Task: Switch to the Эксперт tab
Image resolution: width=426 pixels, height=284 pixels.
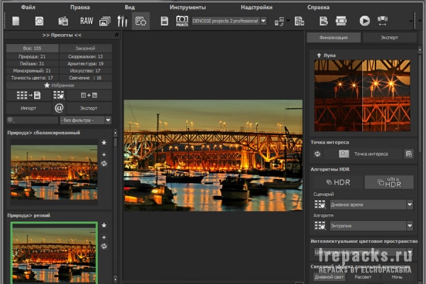Action: (389, 38)
